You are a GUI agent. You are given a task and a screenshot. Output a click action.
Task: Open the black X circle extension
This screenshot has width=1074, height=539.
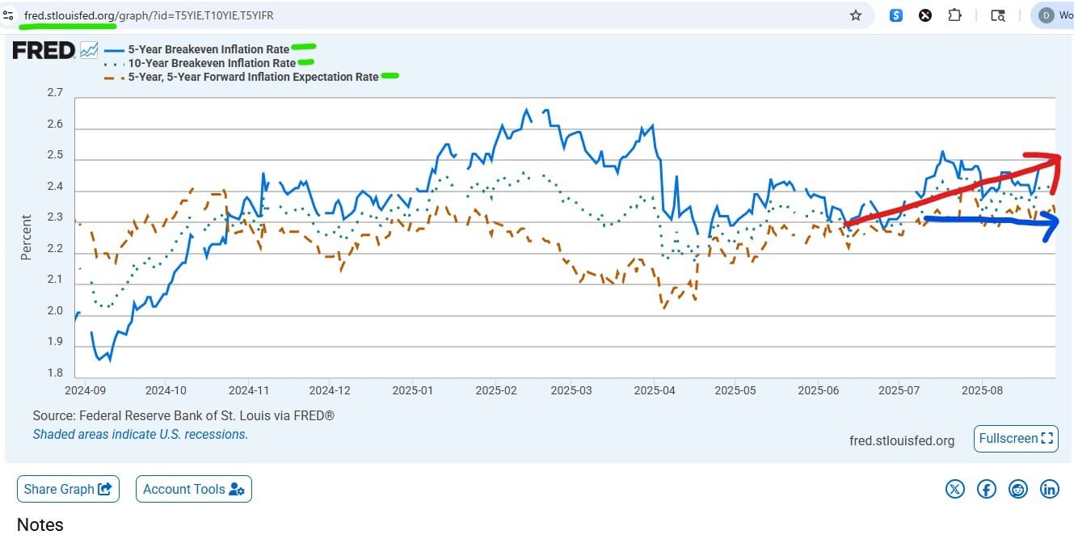click(925, 15)
